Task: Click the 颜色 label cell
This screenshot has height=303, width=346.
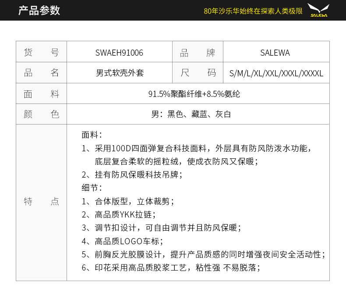Action: coord(41,114)
